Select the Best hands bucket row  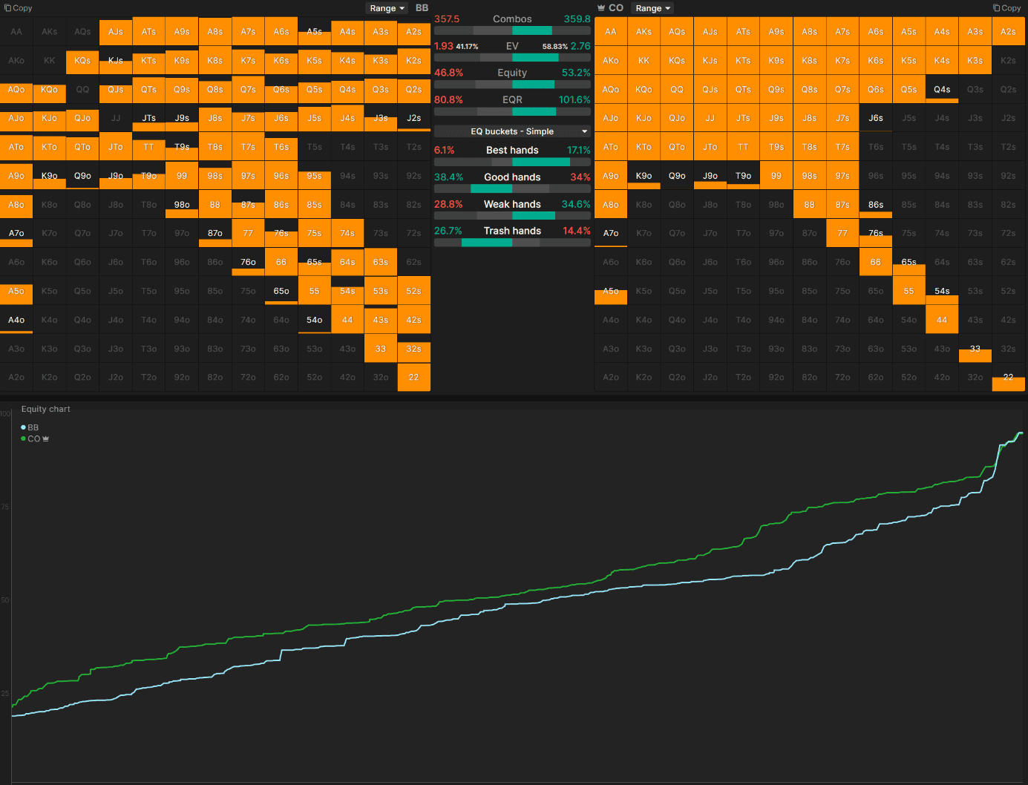pyautogui.click(x=512, y=156)
